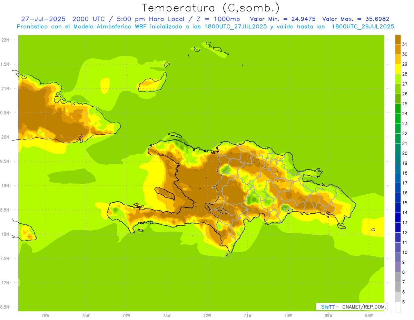Click the "19N" latitude label
Image resolution: width=414 pixels, height=320 pixels.
pyautogui.click(x=5, y=186)
